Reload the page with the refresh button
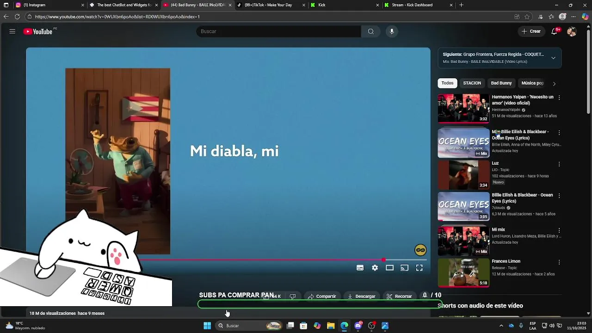Viewport: 592px width, 333px height. click(17, 17)
